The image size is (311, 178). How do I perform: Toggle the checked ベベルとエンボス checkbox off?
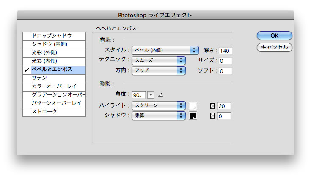[27, 70]
